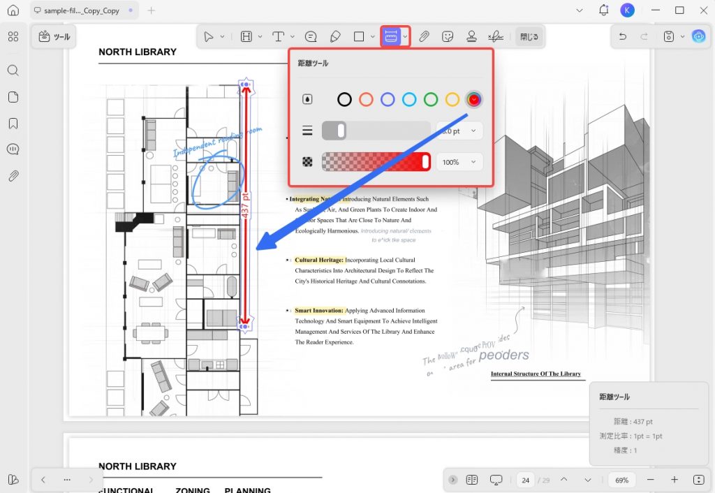
Task: Switch to the sample-fil..._Copy_Copy tab
Action: (82, 10)
